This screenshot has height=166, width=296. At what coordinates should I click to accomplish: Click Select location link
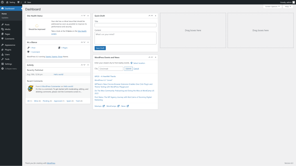(x=139, y=63)
